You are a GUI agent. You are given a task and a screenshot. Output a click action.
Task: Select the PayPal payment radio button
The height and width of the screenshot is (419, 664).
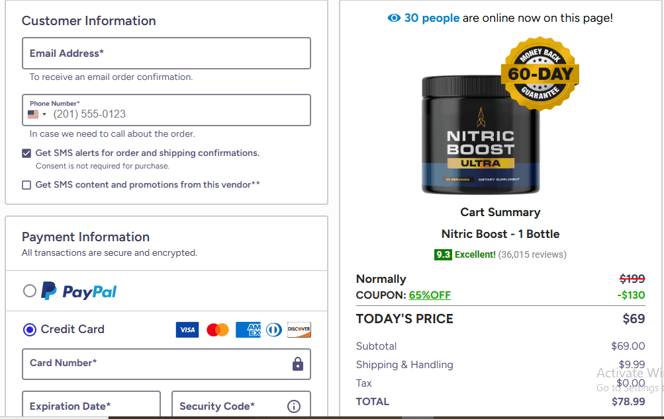coord(29,290)
